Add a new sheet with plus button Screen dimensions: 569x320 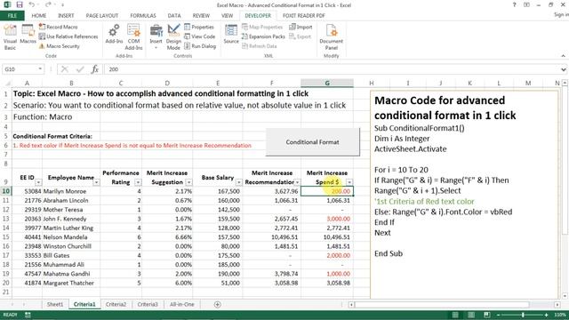[217, 304]
